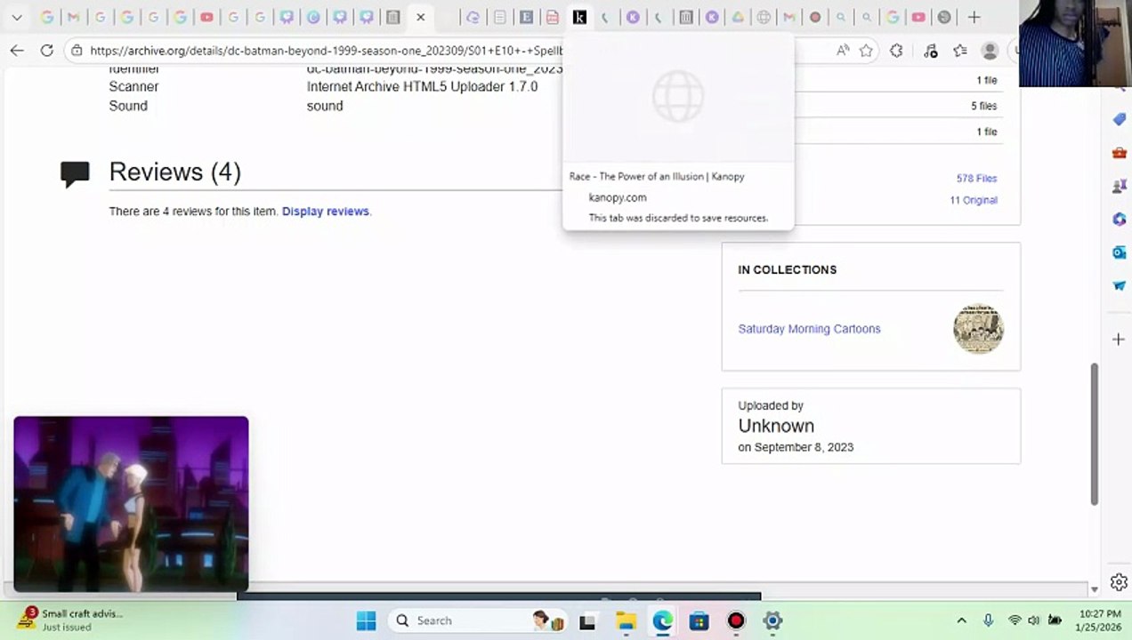Select the '5 files' text

tap(983, 106)
